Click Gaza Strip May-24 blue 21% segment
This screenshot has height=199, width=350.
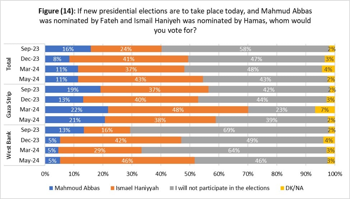click(75, 120)
